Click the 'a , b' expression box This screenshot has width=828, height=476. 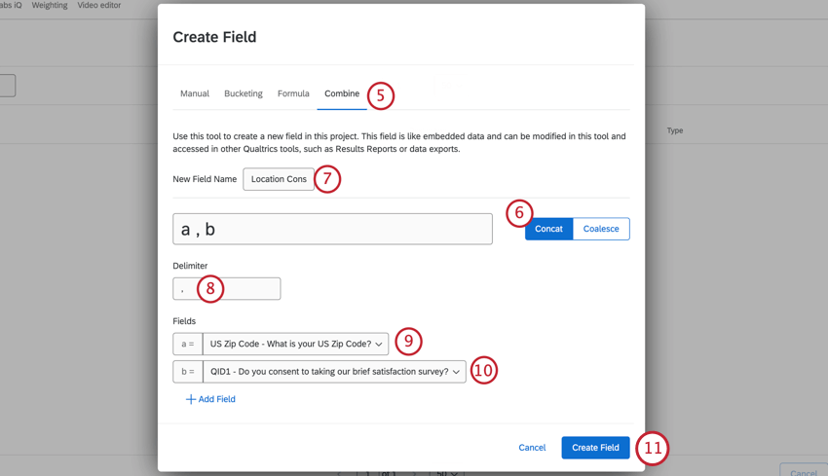(332, 229)
